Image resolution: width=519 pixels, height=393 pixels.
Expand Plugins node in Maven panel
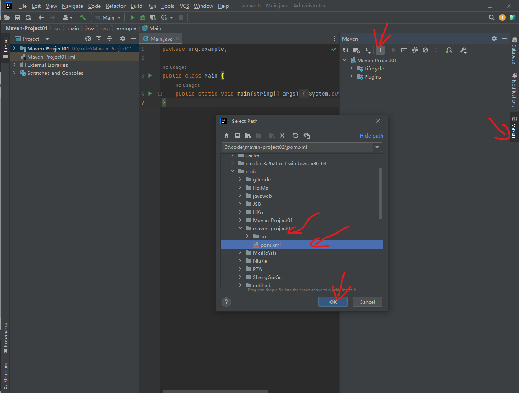pyautogui.click(x=351, y=76)
